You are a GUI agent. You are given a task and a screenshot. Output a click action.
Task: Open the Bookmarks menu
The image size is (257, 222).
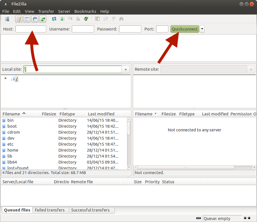point(85,11)
